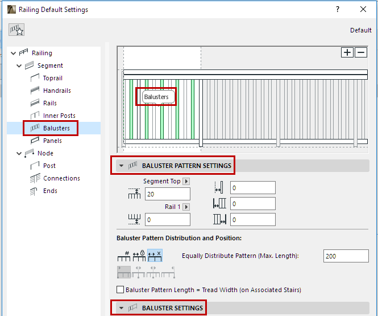Click the Default label at top right
The height and width of the screenshot is (316, 378).
(x=360, y=30)
